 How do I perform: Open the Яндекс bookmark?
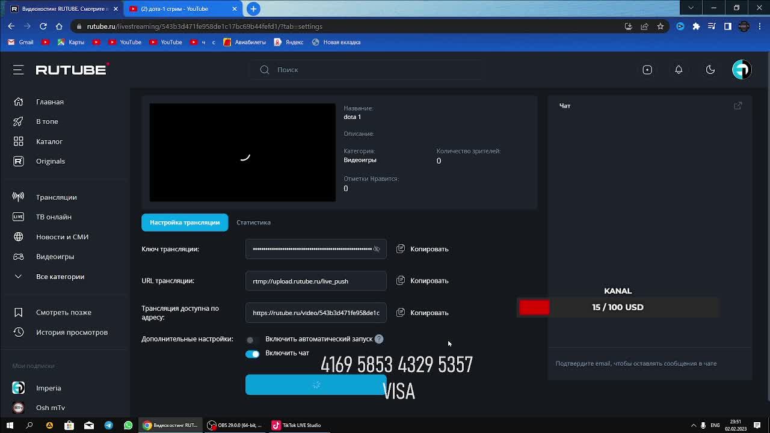(x=288, y=42)
